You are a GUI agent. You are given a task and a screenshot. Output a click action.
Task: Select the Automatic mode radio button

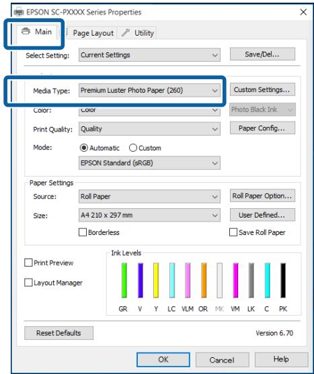84,148
